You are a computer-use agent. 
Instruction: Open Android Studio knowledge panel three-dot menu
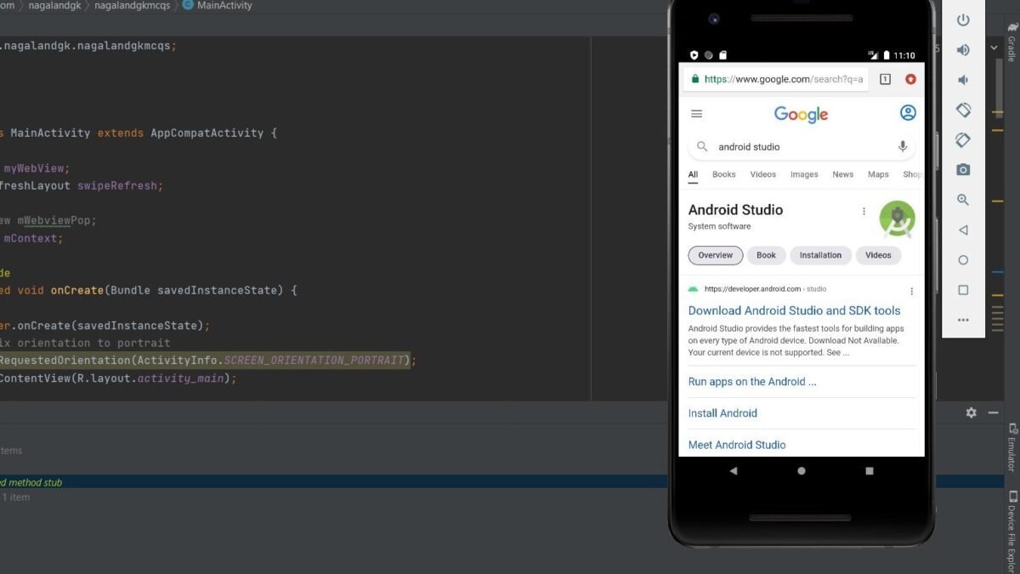click(864, 211)
